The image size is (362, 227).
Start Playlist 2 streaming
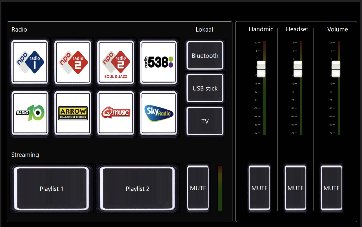point(137,189)
